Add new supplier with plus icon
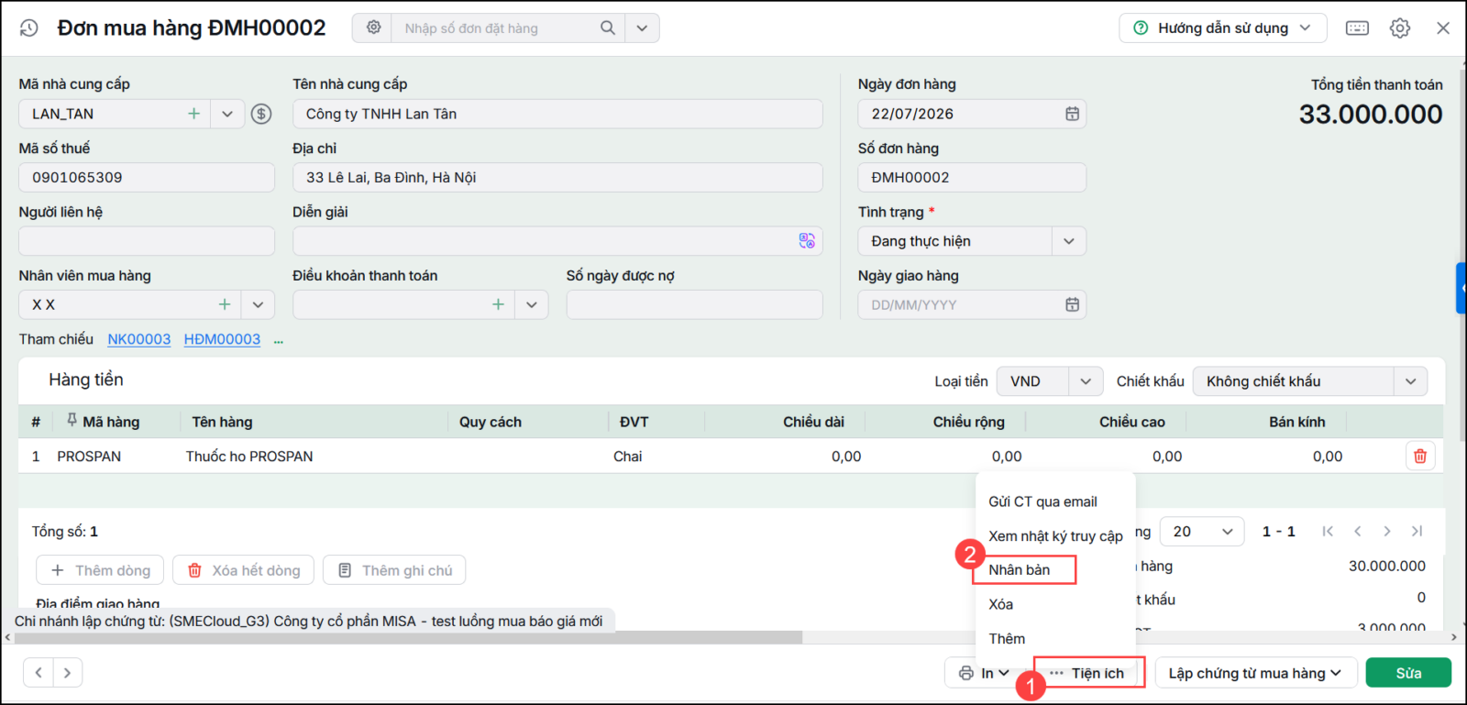This screenshot has width=1467, height=705. click(193, 114)
